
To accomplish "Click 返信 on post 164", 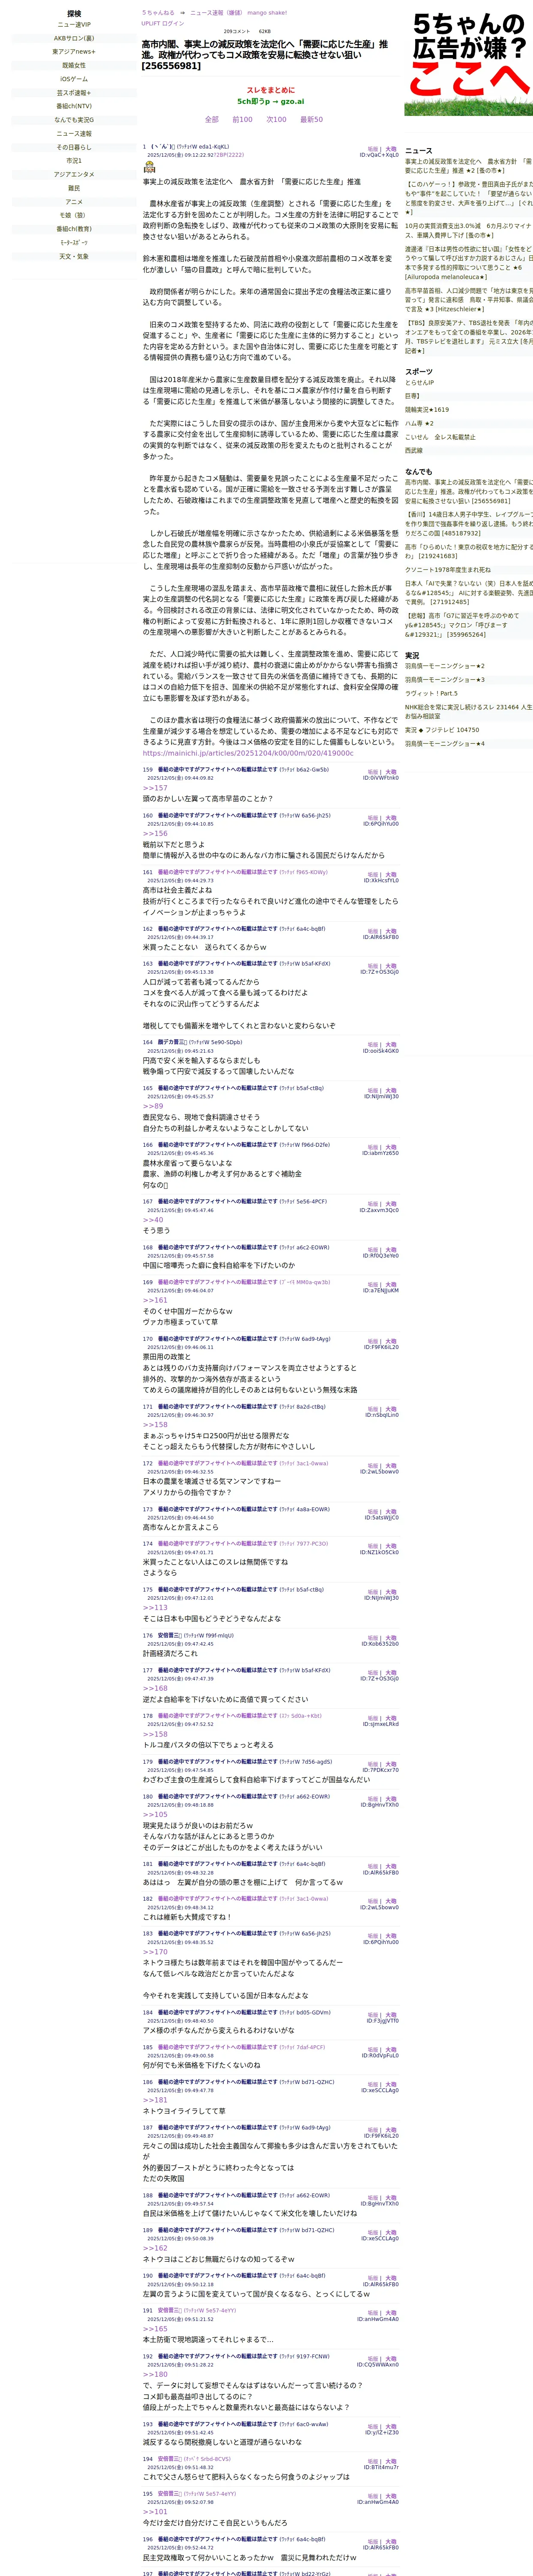I will 372,1045.
